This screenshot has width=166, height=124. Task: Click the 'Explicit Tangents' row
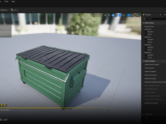154,72
